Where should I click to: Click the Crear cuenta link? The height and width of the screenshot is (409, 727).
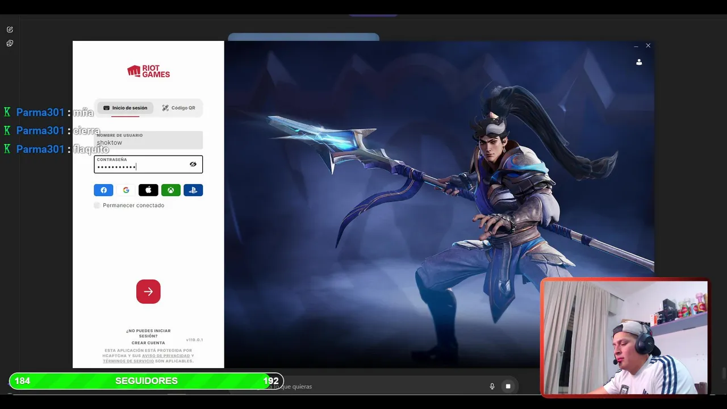pos(148,343)
